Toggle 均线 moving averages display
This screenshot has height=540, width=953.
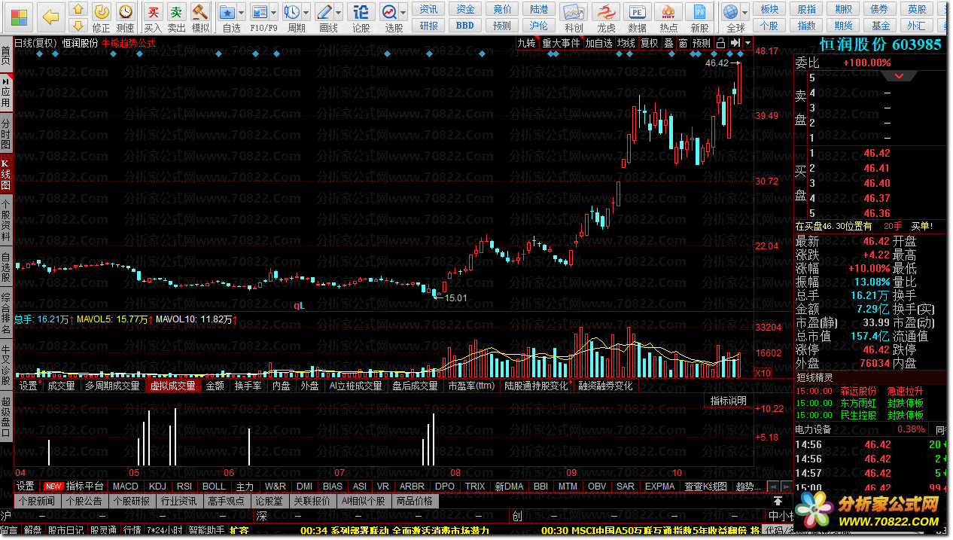coord(626,43)
